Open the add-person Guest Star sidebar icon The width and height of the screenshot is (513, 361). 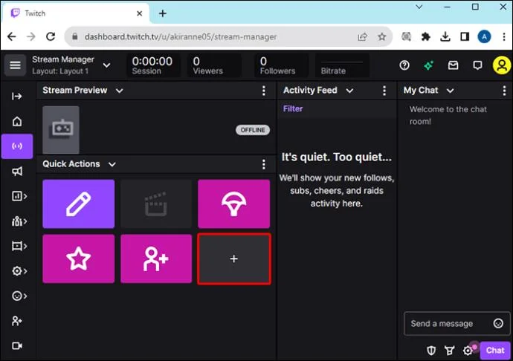[17, 321]
